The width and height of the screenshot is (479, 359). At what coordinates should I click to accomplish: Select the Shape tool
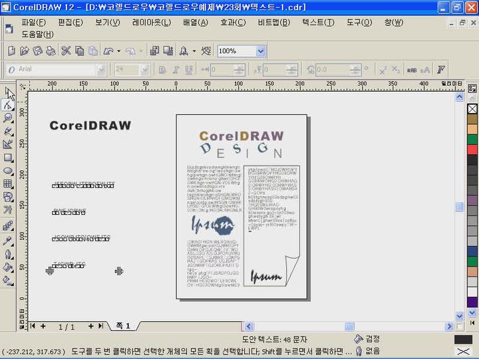pyautogui.click(x=8, y=106)
